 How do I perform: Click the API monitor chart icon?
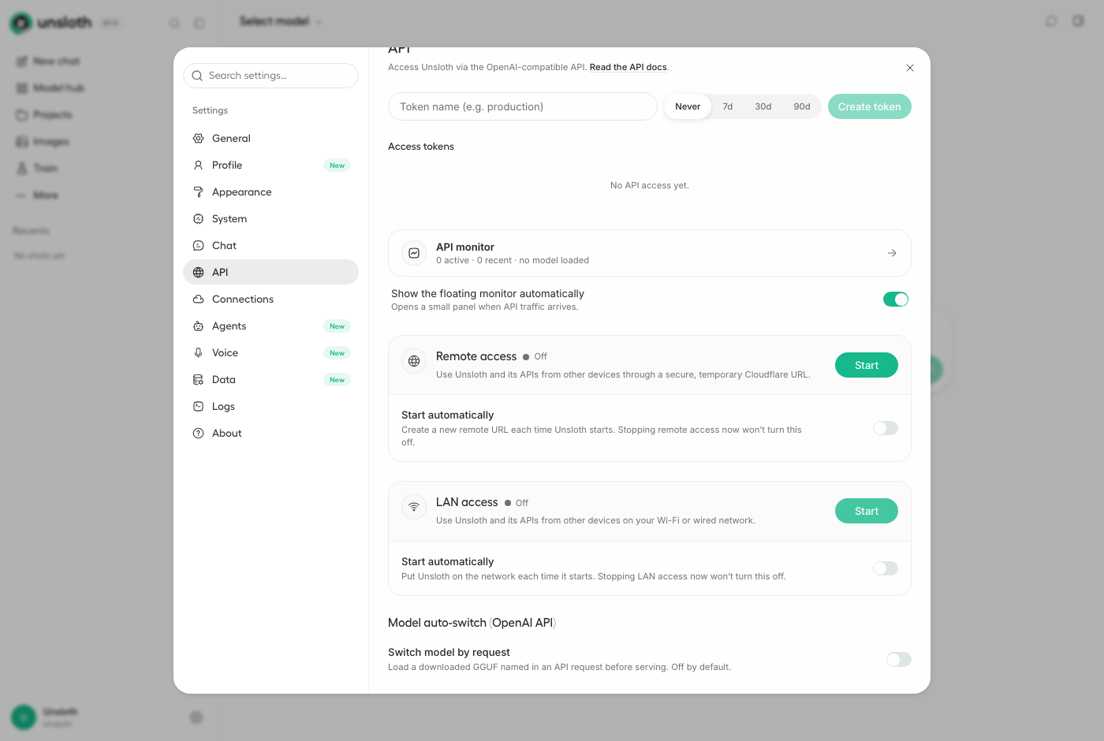[414, 253]
